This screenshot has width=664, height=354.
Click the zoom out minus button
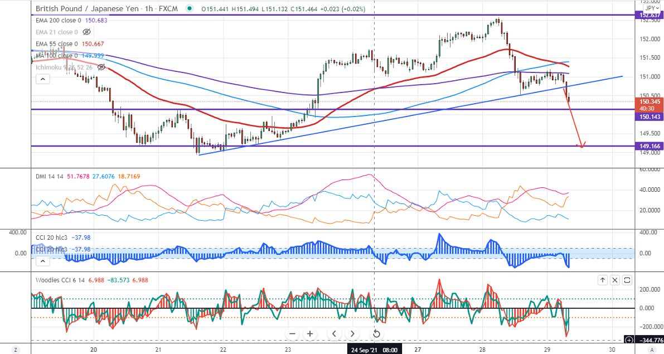[292, 334]
